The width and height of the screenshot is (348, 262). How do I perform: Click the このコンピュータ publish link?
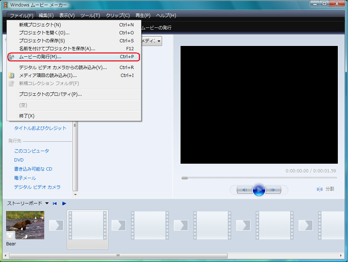click(x=32, y=151)
